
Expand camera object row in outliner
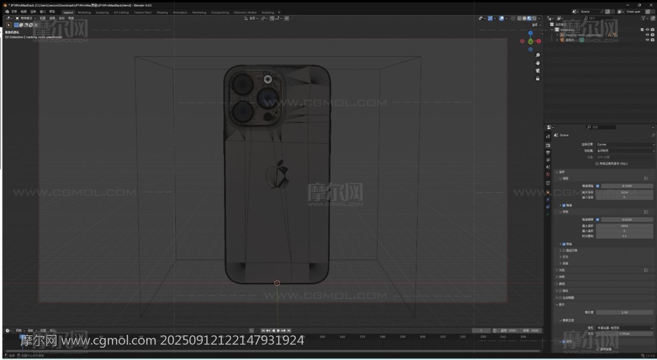tap(557, 39)
